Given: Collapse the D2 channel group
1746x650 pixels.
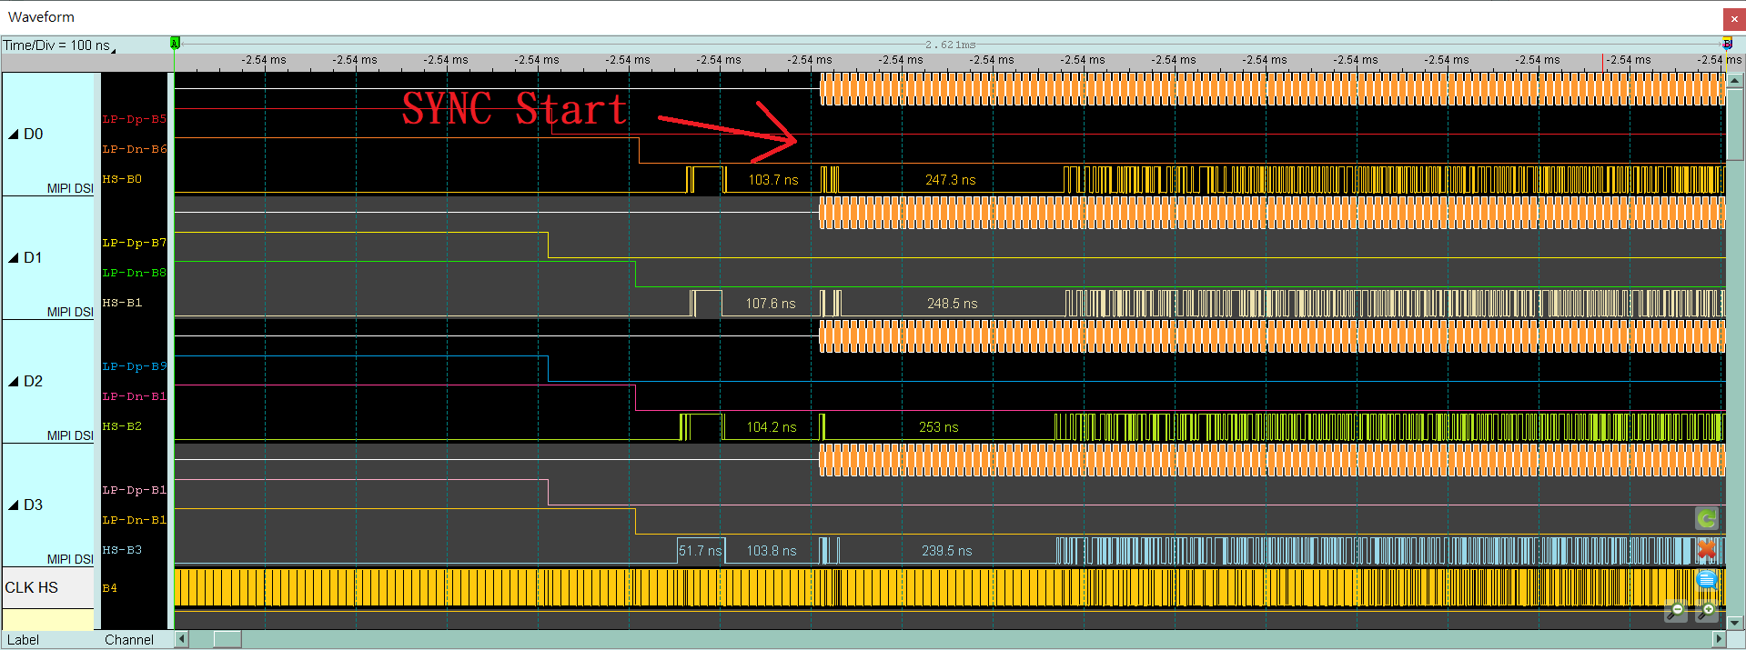Looking at the screenshot, I should [x=14, y=382].
